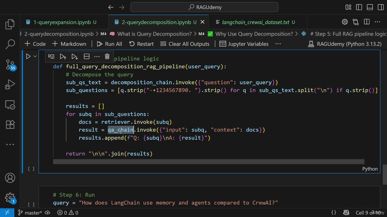Open the cell language picker showing Python
This screenshot has height=217, width=387.
click(370, 169)
